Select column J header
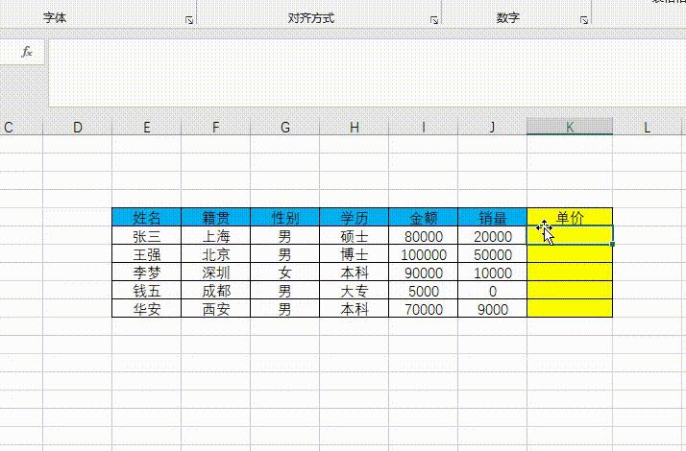The image size is (686, 451). (x=492, y=128)
